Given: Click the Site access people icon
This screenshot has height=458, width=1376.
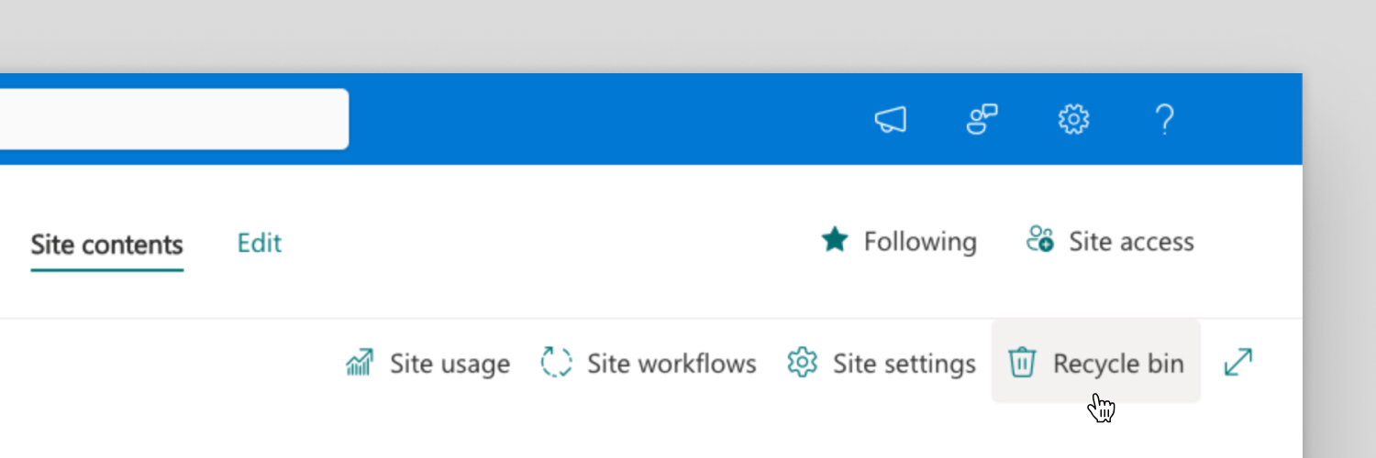Looking at the screenshot, I should [1039, 239].
